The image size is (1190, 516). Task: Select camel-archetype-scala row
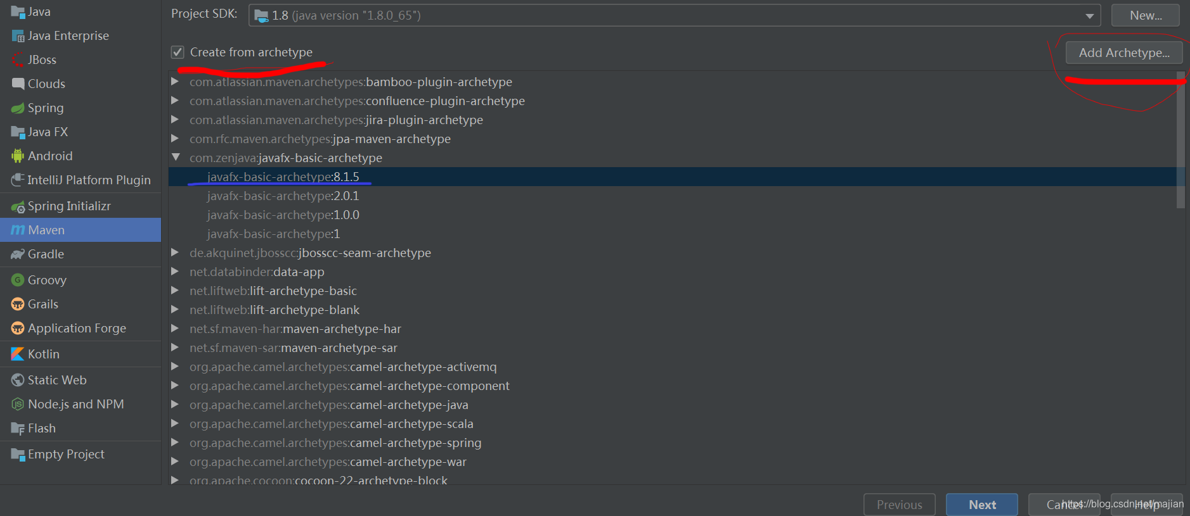point(672,424)
